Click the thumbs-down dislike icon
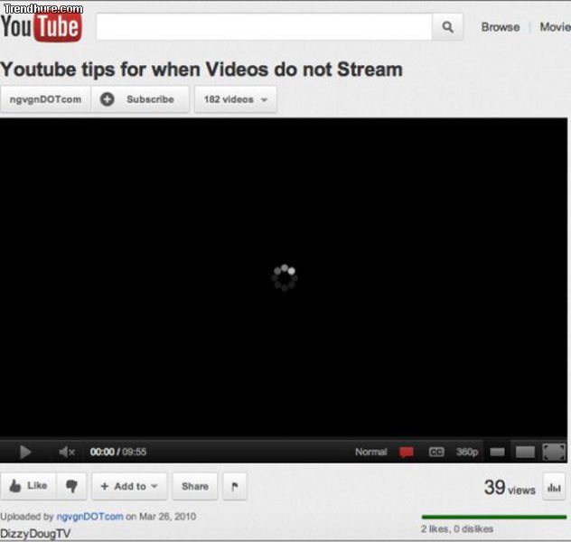 [x=71, y=486]
